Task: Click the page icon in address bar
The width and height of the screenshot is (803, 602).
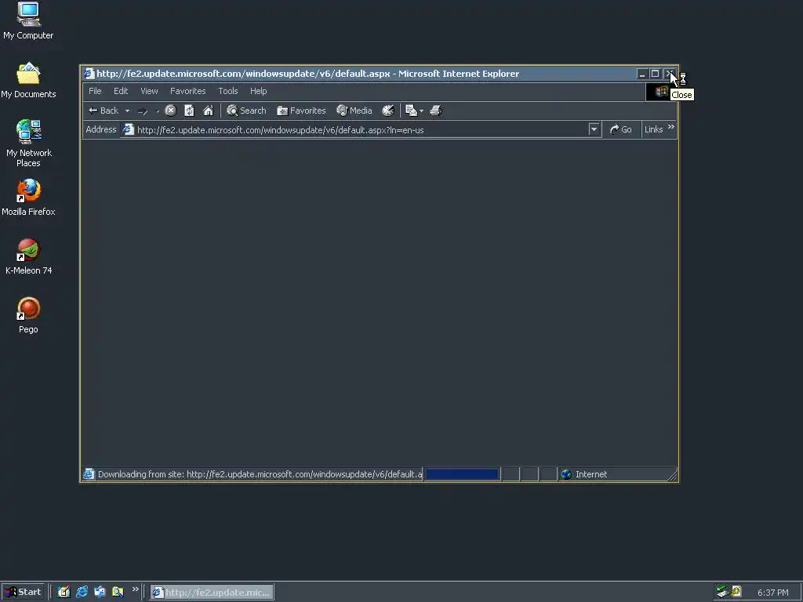Action: click(129, 129)
